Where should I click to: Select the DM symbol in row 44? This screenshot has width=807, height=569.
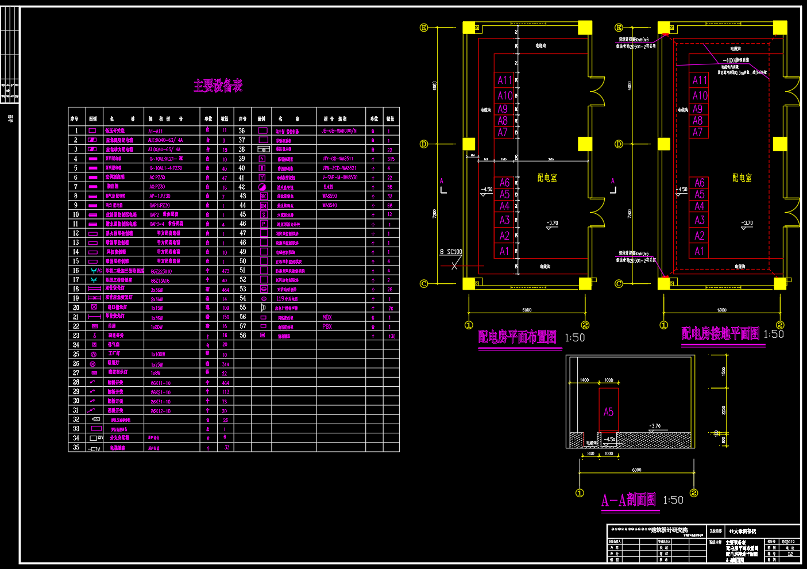click(x=263, y=205)
